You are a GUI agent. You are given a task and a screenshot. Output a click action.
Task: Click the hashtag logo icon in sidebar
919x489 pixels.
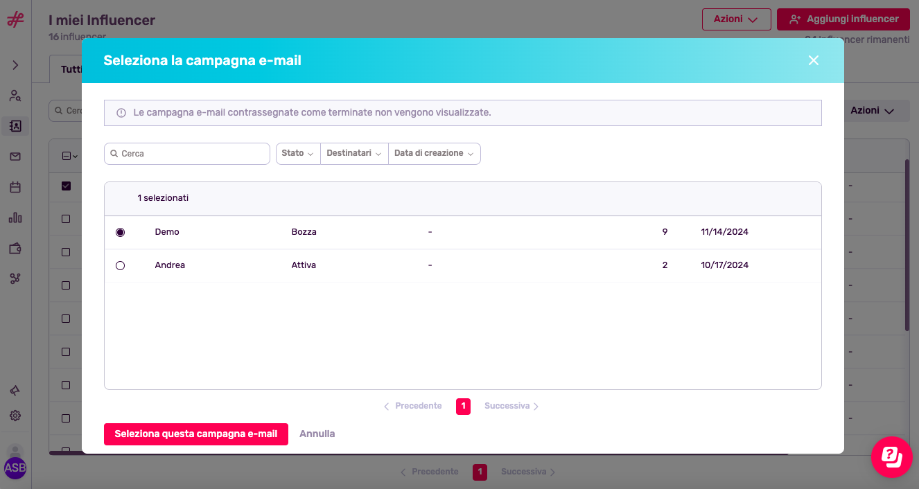pyautogui.click(x=15, y=19)
